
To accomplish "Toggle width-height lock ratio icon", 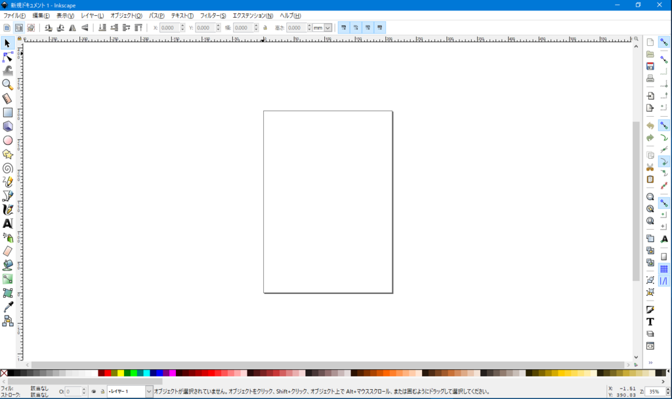I will pos(265,28).
